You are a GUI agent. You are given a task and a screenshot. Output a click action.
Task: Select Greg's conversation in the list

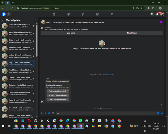coord(18,64)
